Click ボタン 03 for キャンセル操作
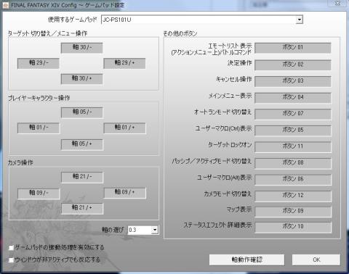Viewport: 349px width, 274px height. click(293, 81)
